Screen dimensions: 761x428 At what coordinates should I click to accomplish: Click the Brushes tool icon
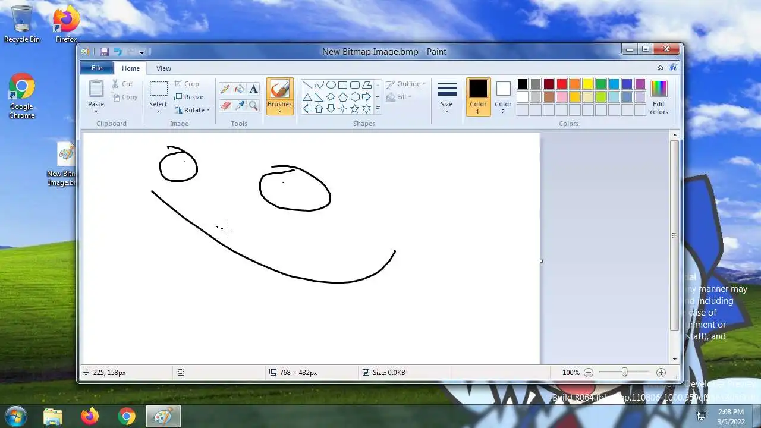[x=279, y=89]
